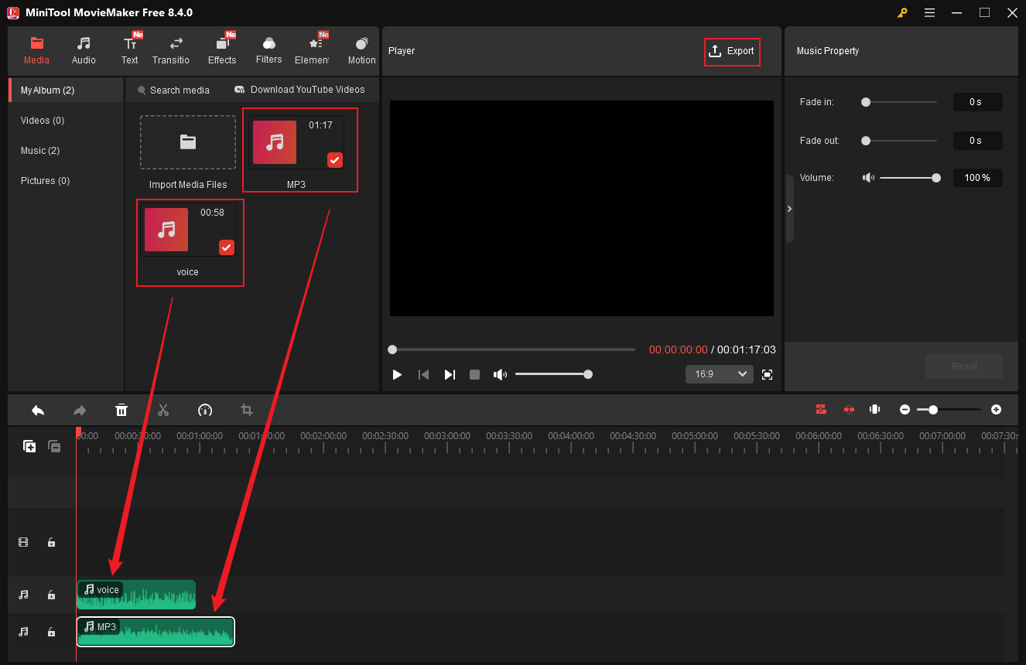Open the hamburger menu
The width and height of the screenshot is (1026, 665).
(929, 12)
